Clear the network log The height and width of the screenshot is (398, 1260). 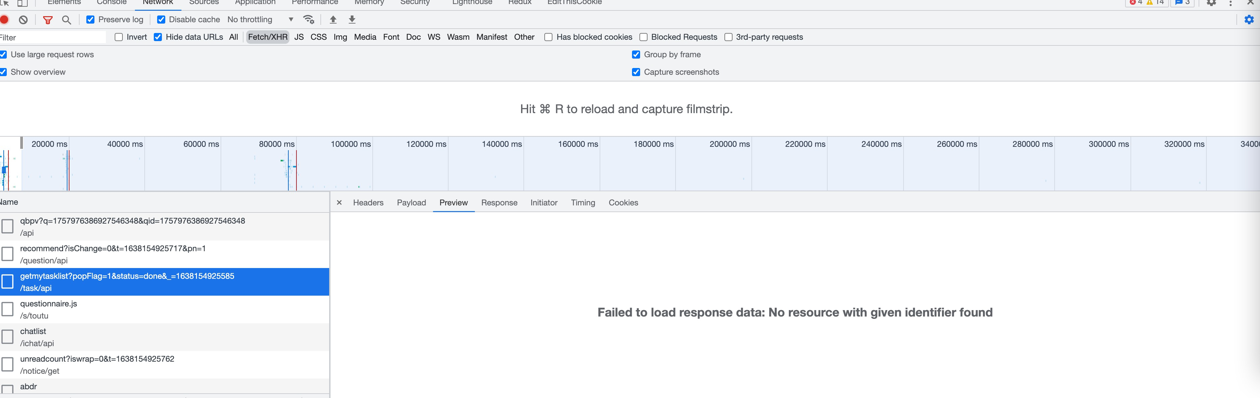(x=24, y=20)
